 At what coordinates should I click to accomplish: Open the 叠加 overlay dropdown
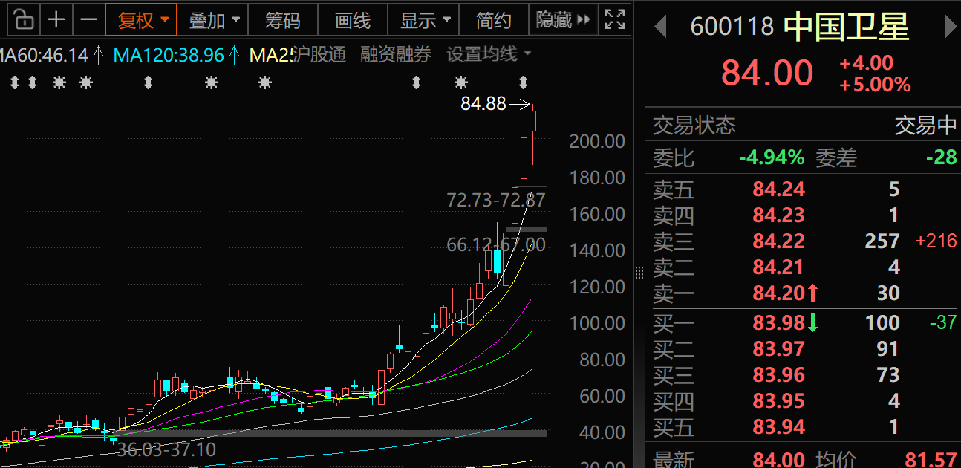click(x=214, y=19)
